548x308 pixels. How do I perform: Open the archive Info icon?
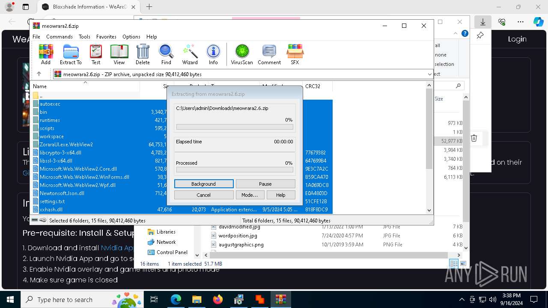[213, 54]
